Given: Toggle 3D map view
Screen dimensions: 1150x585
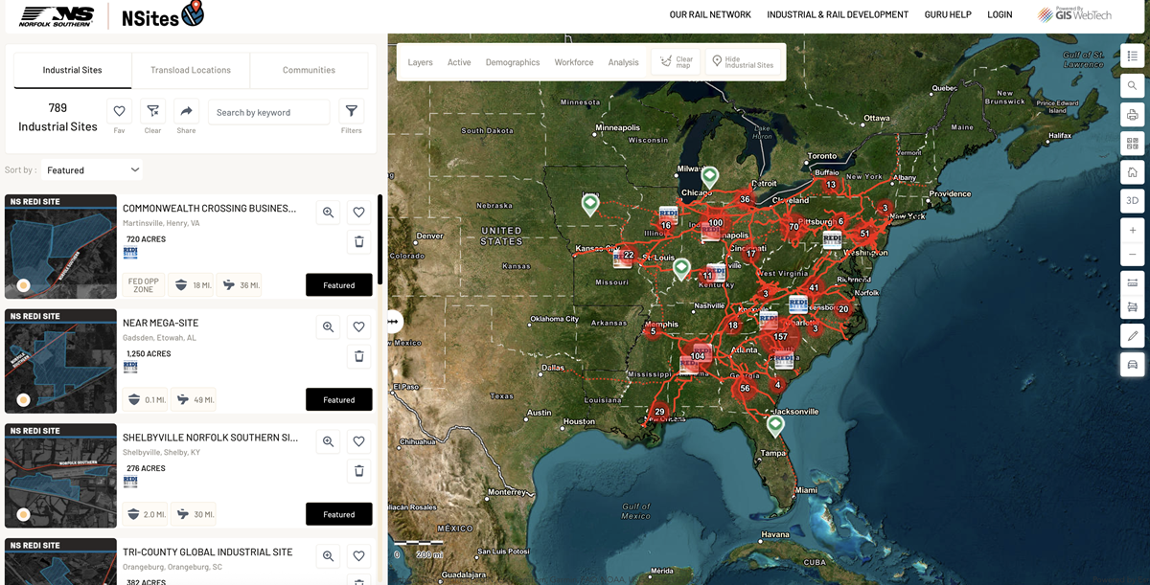Looking at the screenshot, I should tap(1132, 201).
